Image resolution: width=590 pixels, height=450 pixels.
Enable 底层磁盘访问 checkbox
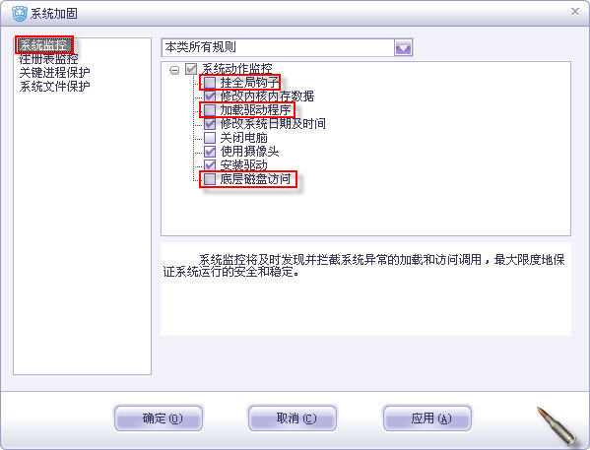210,179
